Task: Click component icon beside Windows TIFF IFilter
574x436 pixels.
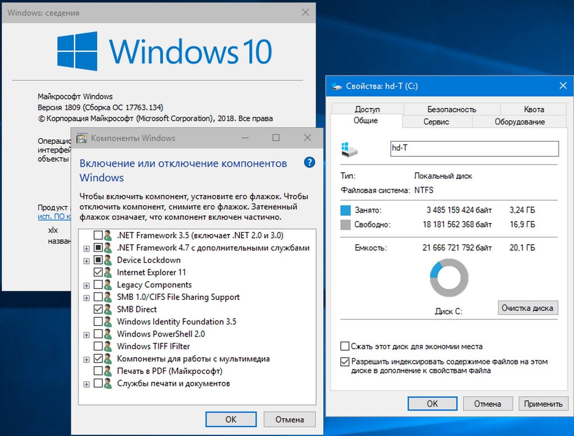Action: pos(108,346)
